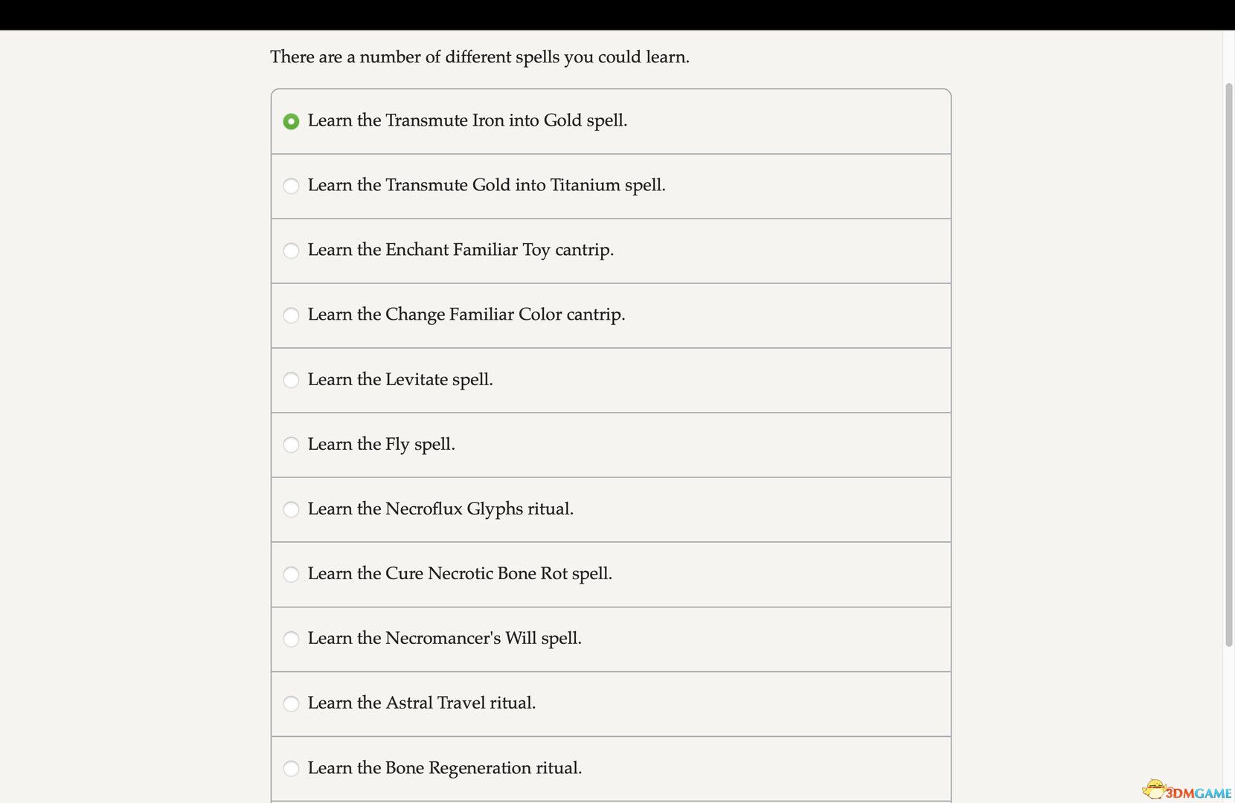Pick the Cure Necrotic Bone Rot spell
The height and width of the screenshot is (803, 1235).
(291, 574)
